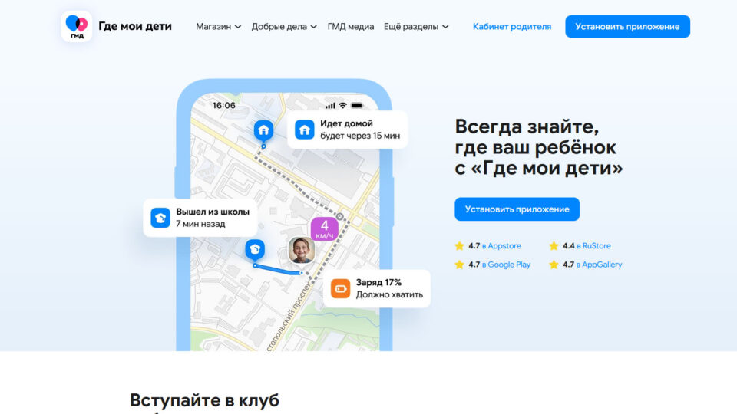
Task: Expand the Ещё разделы dropdown
Action: pyautogui.click(x=416, y=27)
